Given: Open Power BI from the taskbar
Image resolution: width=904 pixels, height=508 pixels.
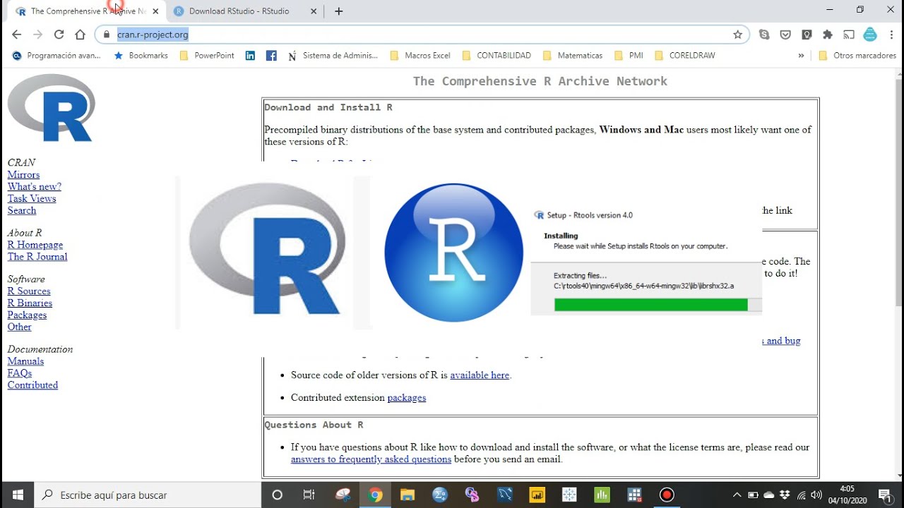Looking at the screenshot, I should click(537, 495).
